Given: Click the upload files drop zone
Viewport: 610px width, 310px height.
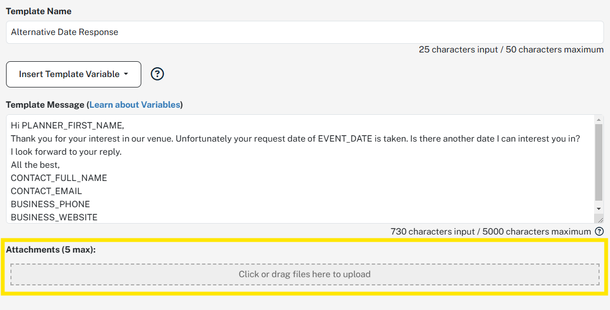Looking at the screenshot, I should click(x=304, y=274).
